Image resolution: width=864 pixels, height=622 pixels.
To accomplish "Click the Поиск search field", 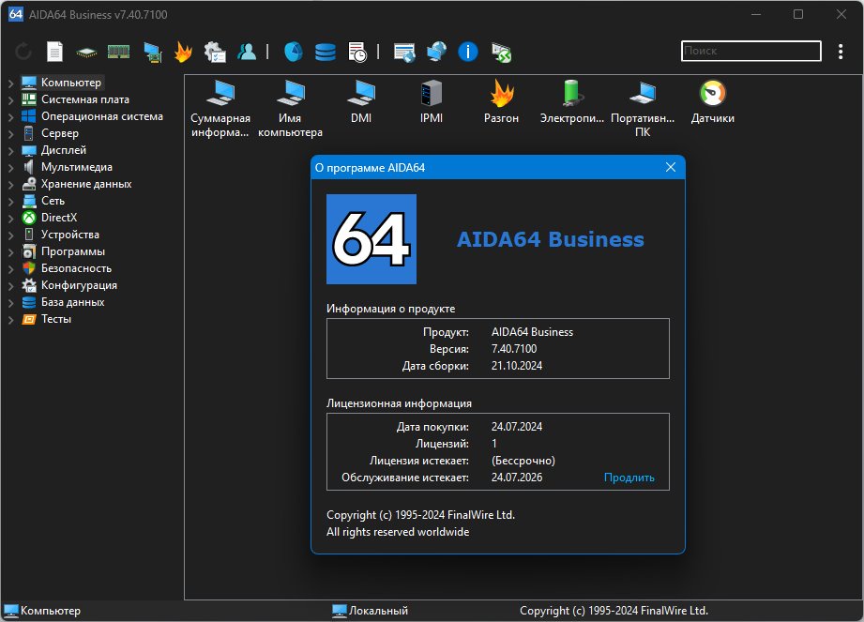I will 751,51.
